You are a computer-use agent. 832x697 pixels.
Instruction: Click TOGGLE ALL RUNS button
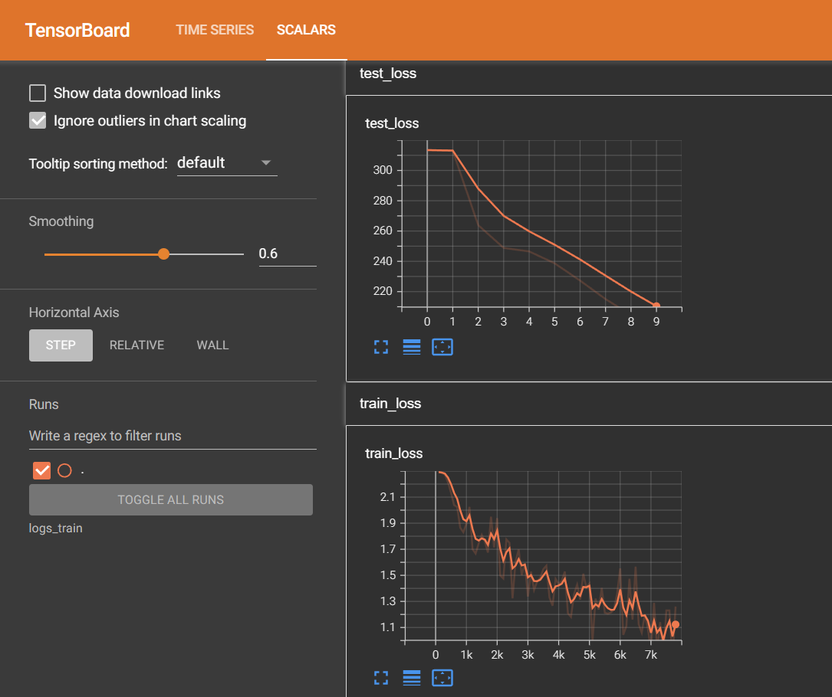coord(171,499)
